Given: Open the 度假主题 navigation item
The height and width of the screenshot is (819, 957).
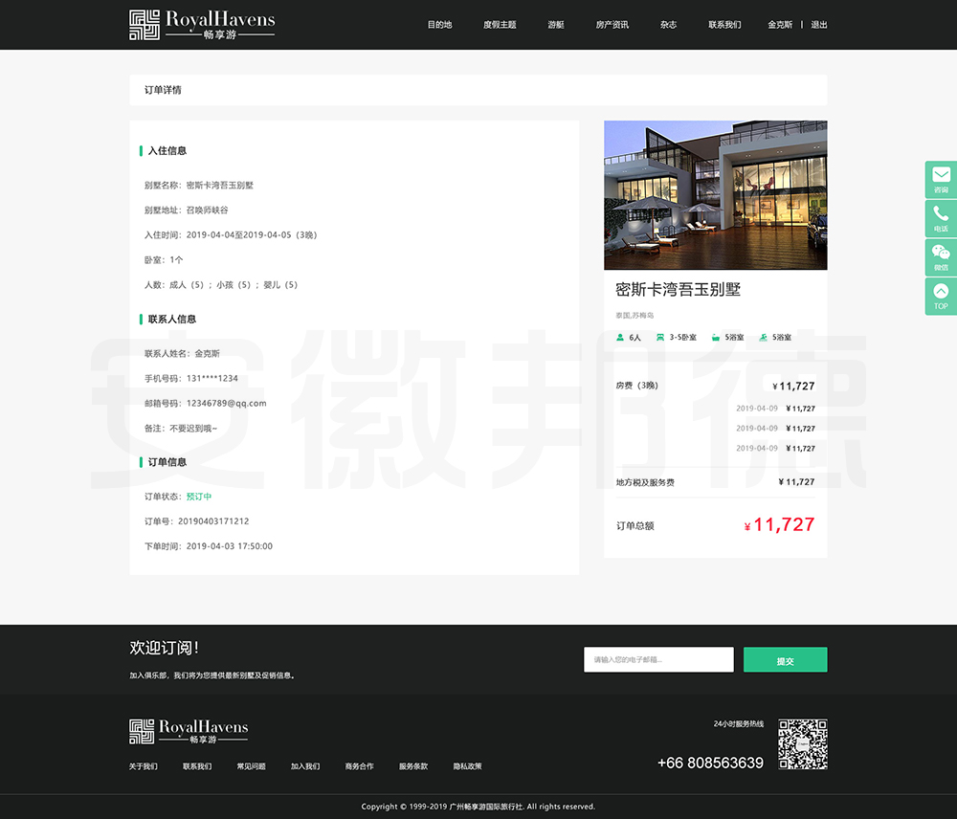Looking at the screenshot, I should 500,25.
